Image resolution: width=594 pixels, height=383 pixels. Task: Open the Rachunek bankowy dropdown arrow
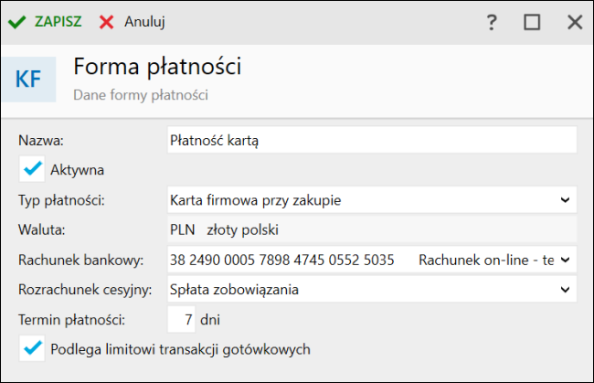565,260
